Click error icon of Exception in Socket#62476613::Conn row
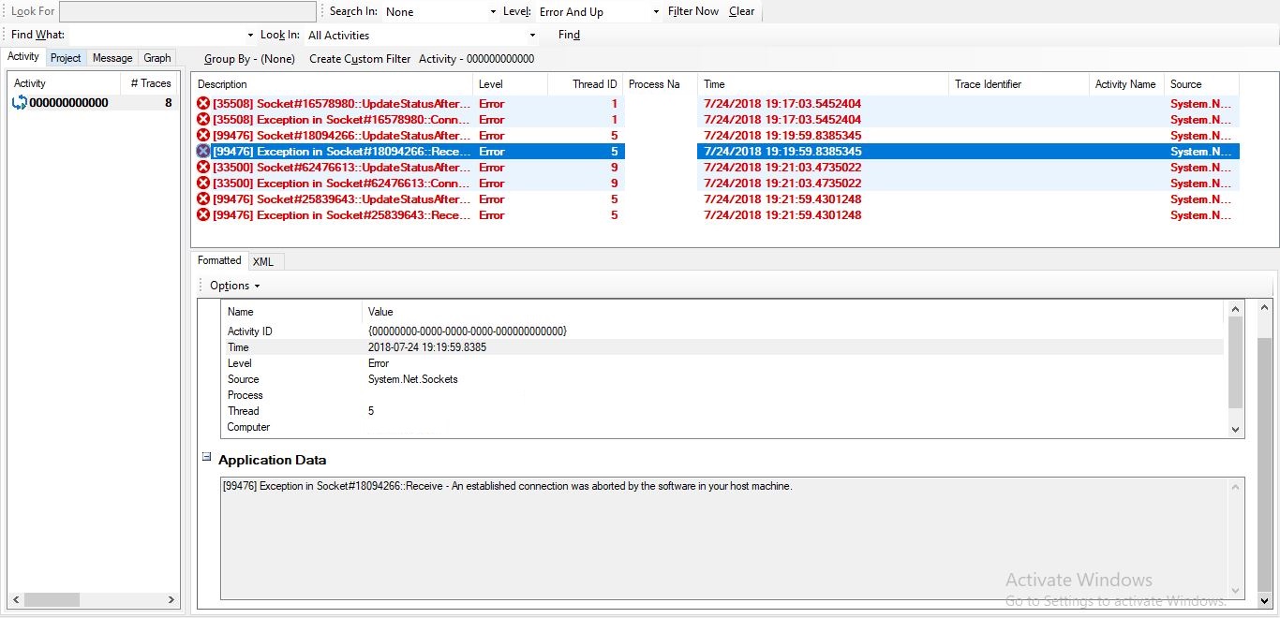The height and width of the screenshot is (618, 1280). pos(203,184)
